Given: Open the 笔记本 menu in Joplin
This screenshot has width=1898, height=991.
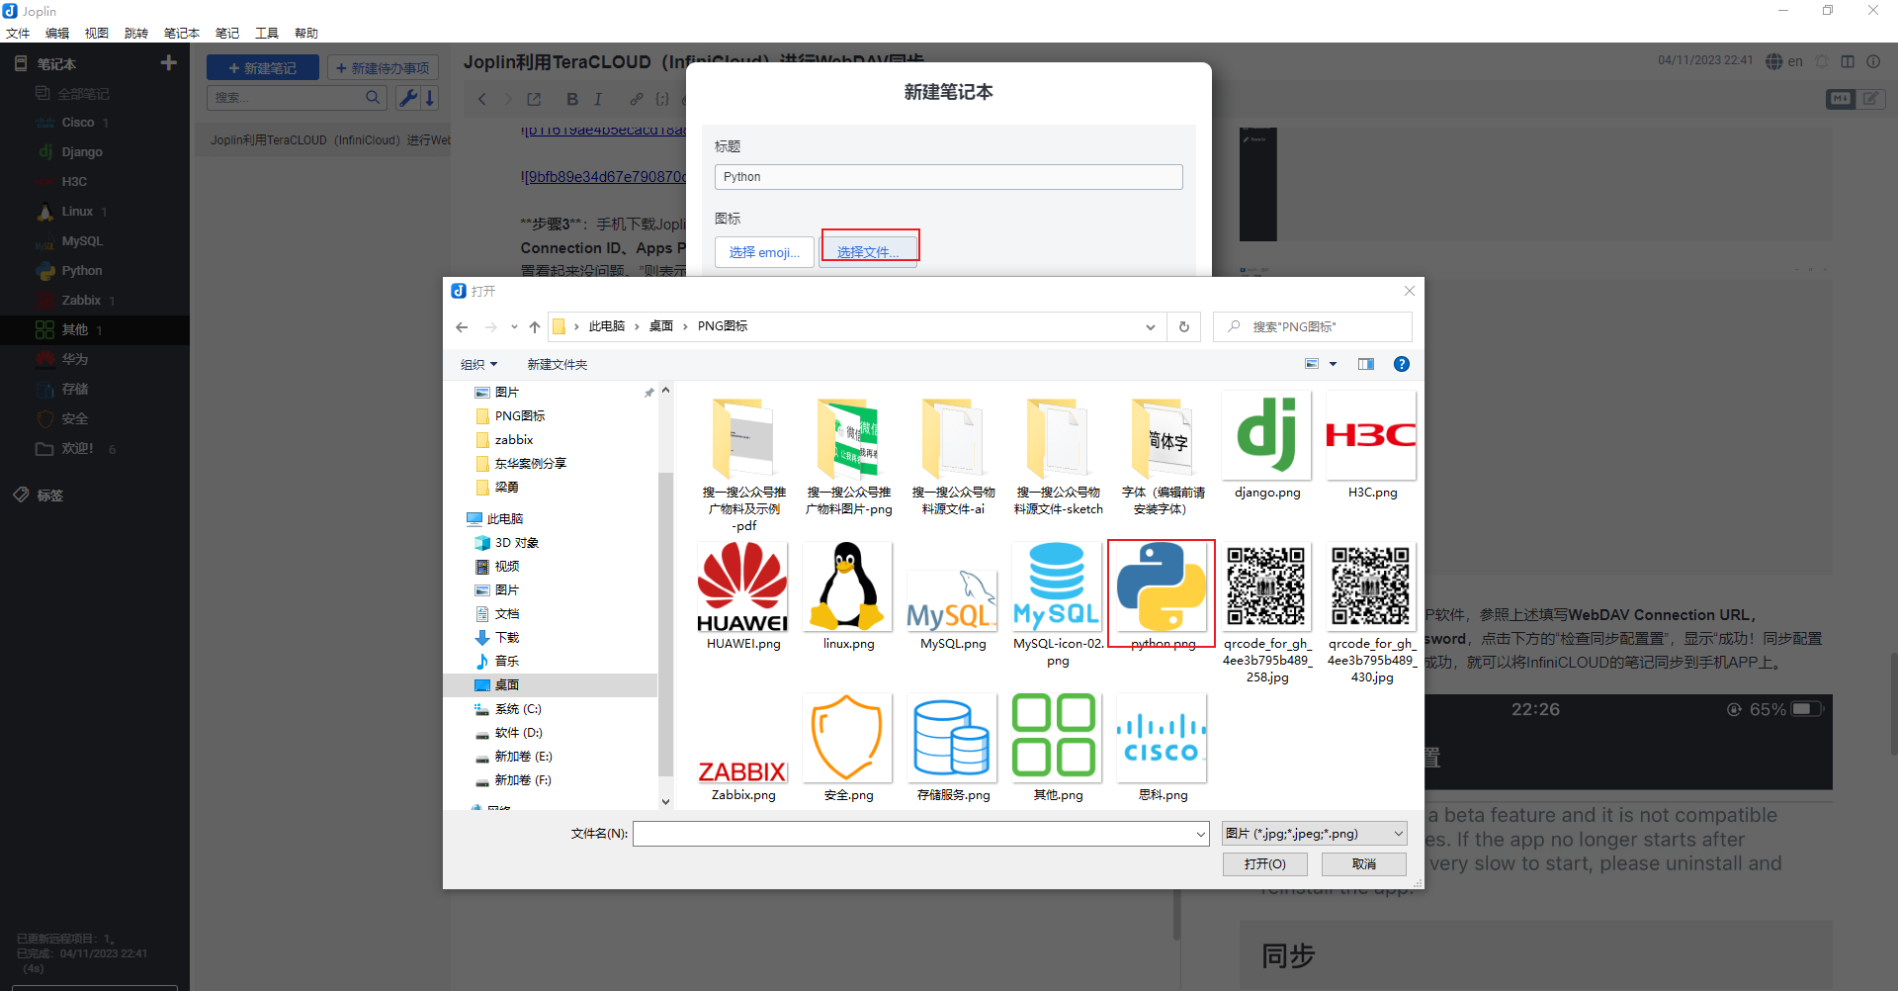Looking at the screenshot, I should pyautogui.click(x=182, y=33).
